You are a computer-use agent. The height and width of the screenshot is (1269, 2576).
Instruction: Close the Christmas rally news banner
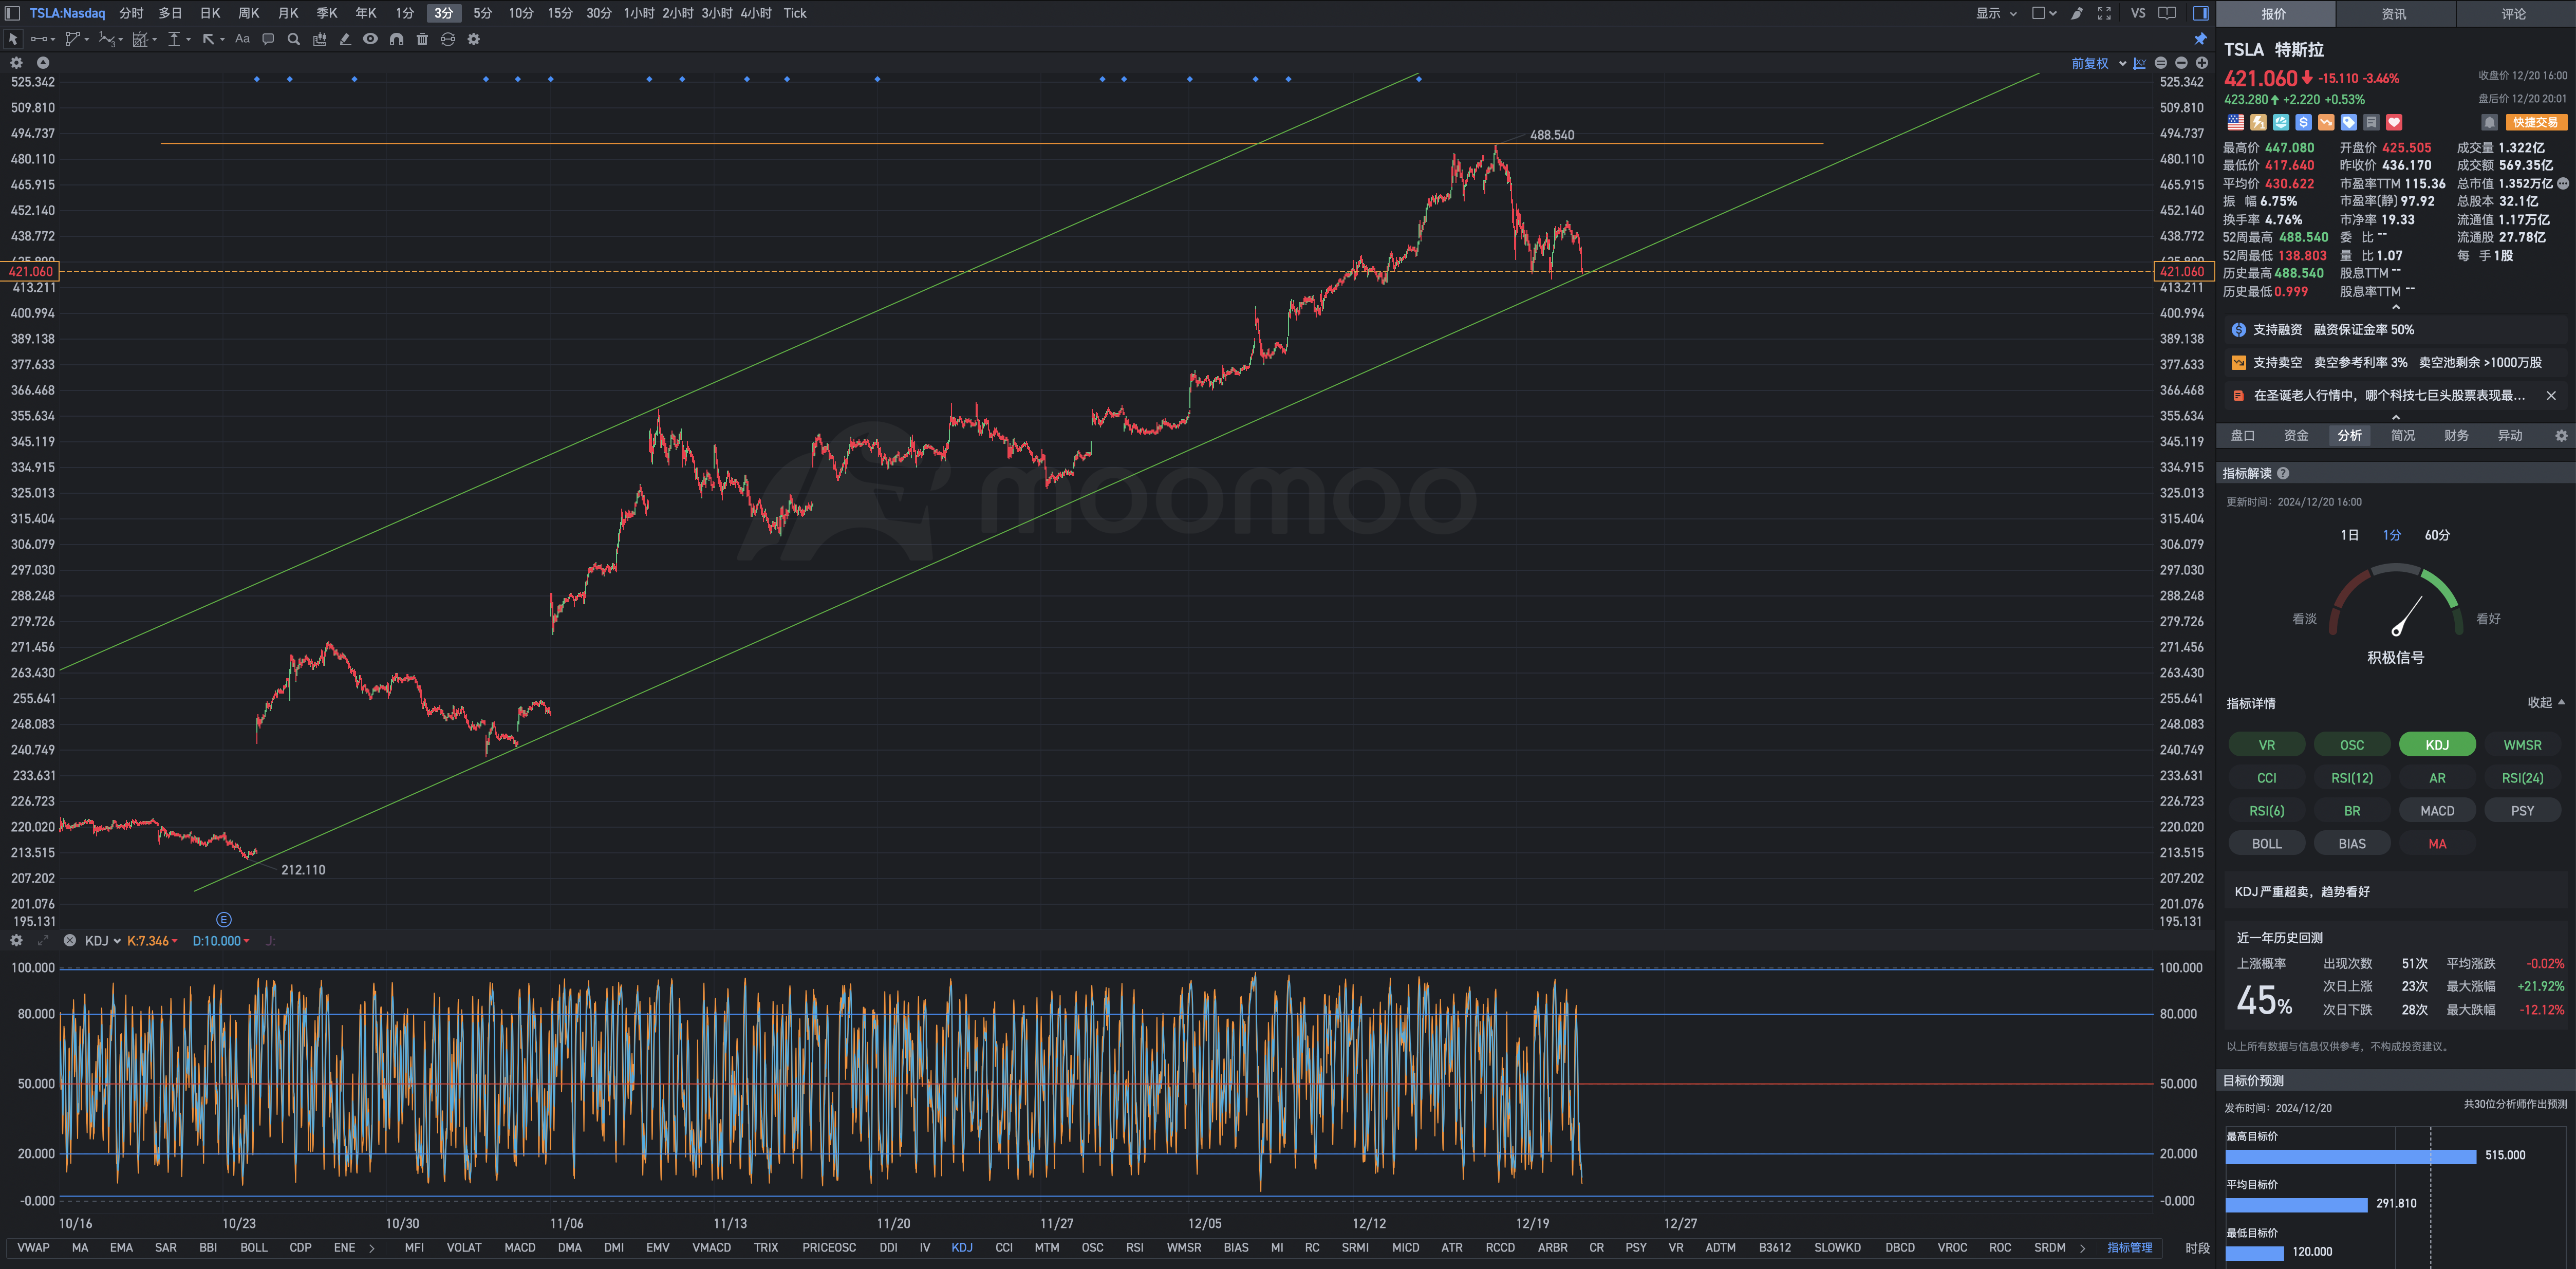[x=2551, y=395]
